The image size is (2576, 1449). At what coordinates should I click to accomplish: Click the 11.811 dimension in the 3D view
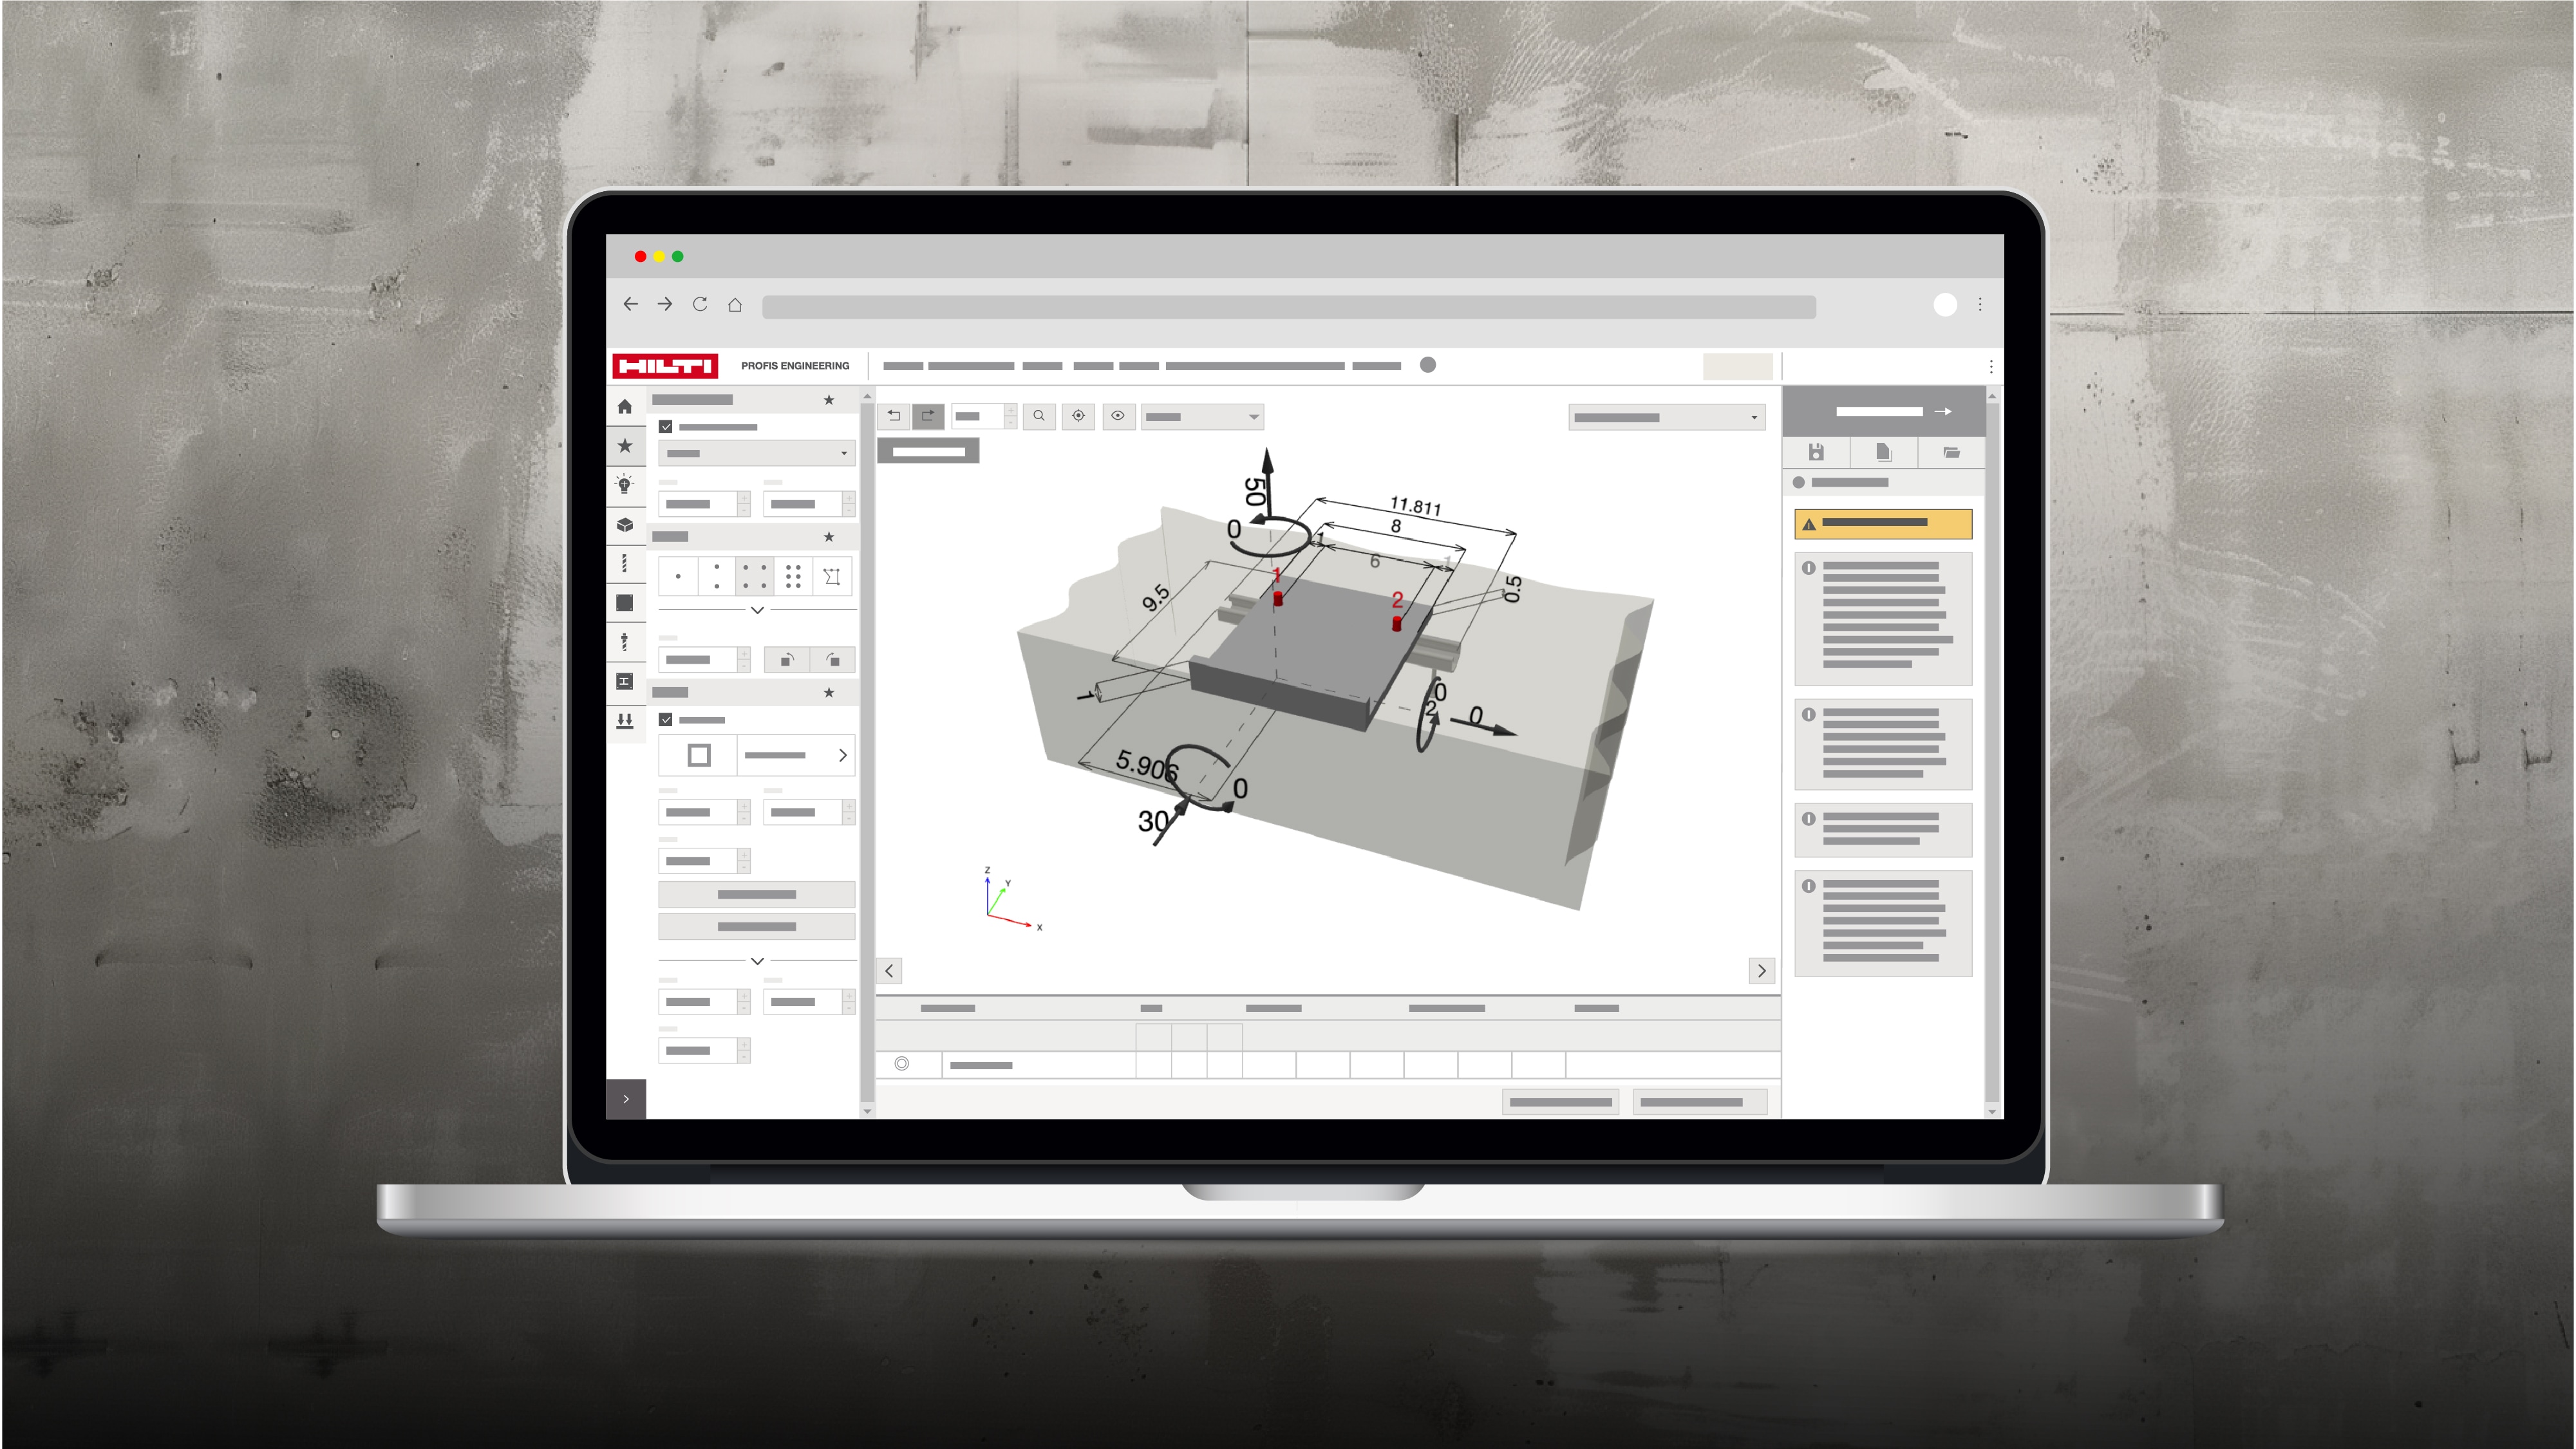[x=1415, y=505]
